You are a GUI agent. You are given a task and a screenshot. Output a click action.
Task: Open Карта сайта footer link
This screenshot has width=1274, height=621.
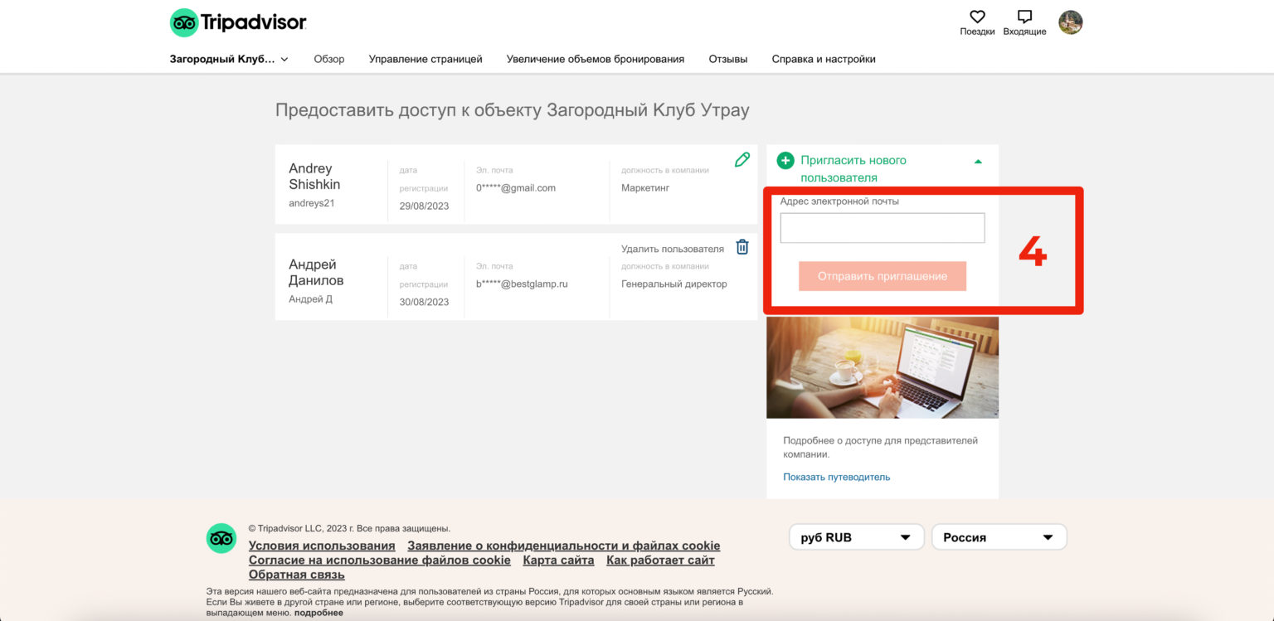click(x=558, y=560)
